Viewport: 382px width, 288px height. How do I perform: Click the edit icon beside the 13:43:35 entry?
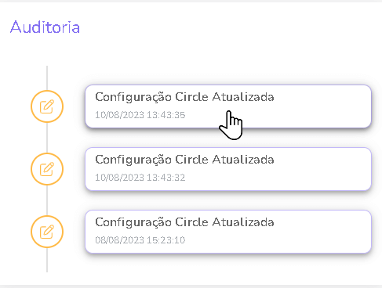(x=47, y=106)
